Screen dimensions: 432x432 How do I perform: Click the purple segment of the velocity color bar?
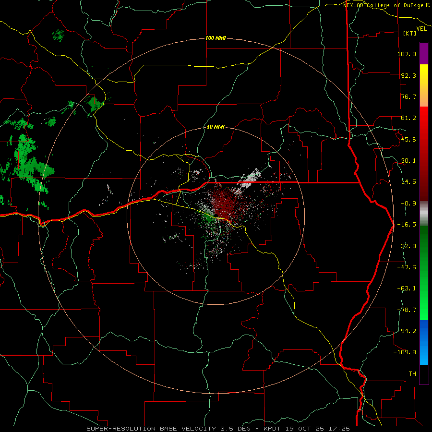[424, 53]
